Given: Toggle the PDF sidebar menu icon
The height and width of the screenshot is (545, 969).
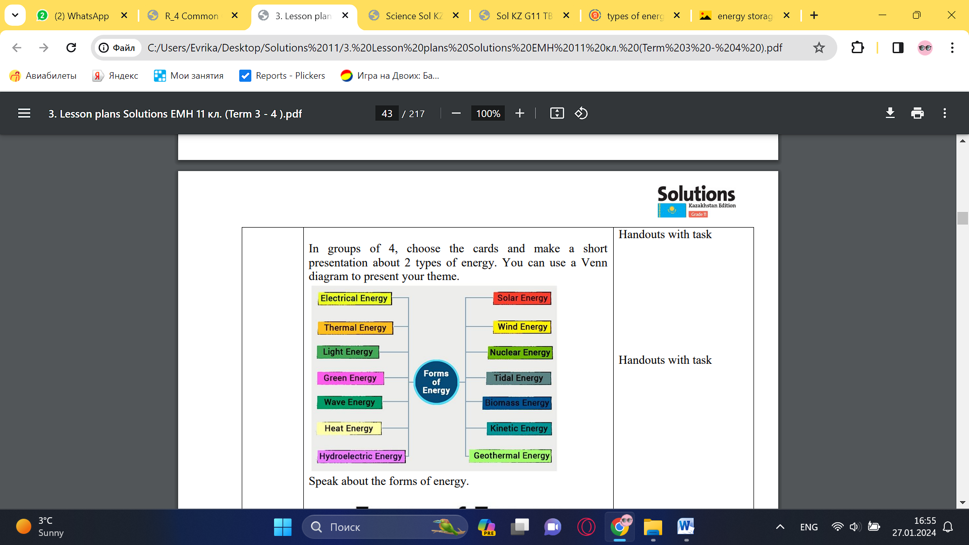Looking at the screenshot, I should pyautogui.click(x=24, y=114).
